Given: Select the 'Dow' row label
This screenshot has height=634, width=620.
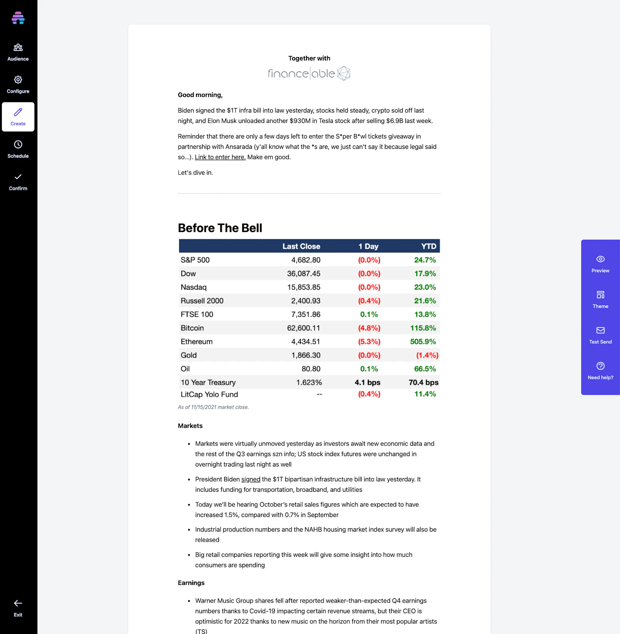Looking at the screenshot, I should tap(188, 273).
